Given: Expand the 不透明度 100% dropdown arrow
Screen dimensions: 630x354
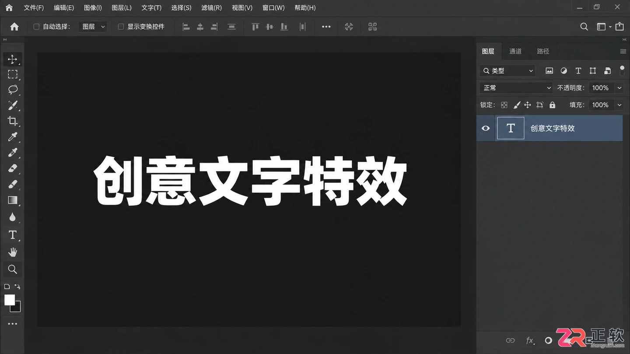Looking at the screenshot, I should (x=619, y=88).
